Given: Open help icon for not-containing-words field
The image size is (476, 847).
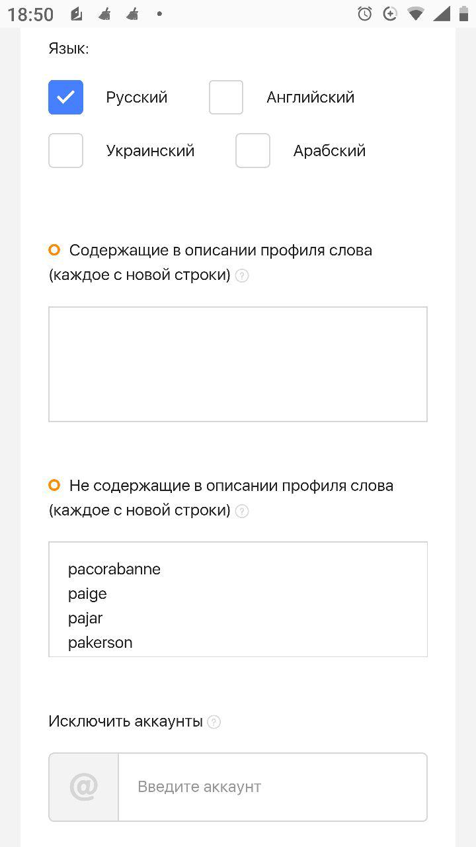Looking at the screenshot, I should (x=242, y=511).
